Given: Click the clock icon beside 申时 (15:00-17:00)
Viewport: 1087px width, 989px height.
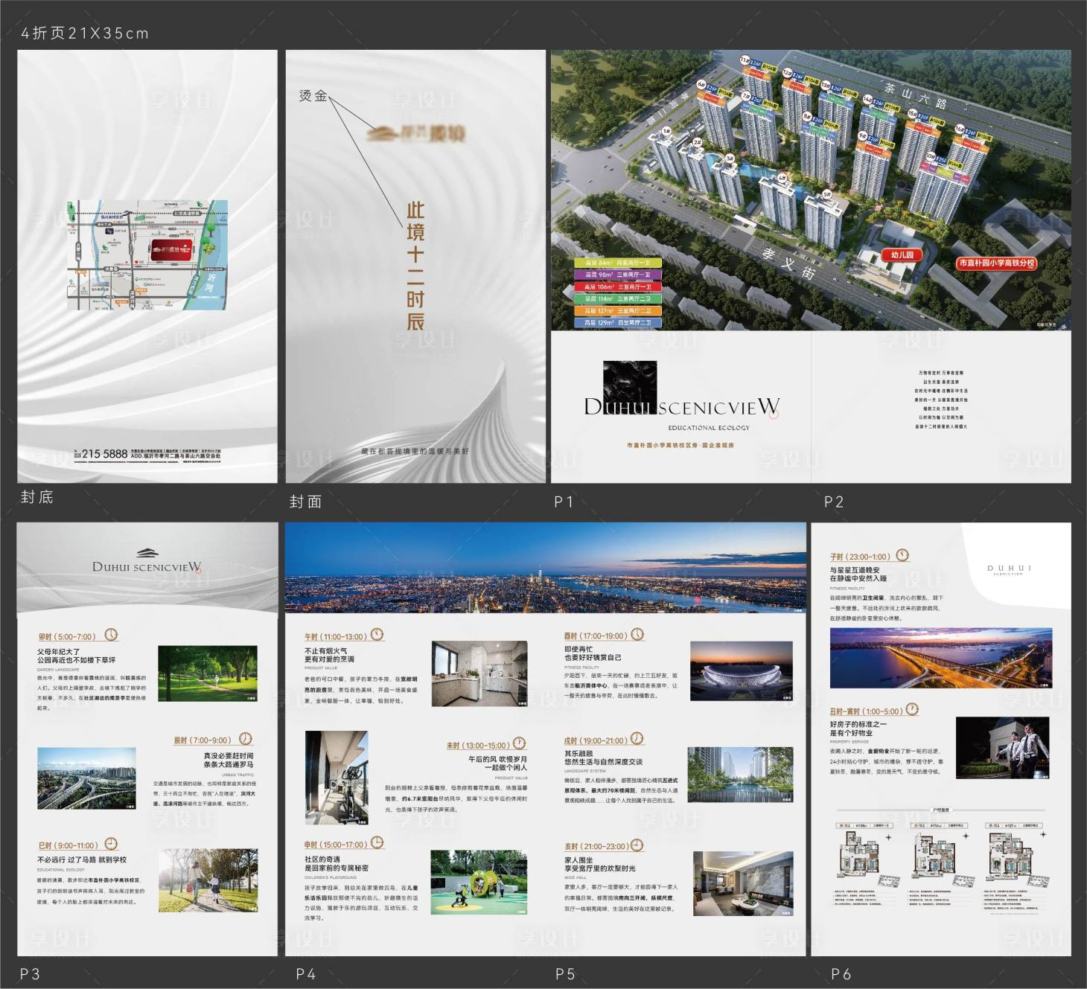Looking at the screenshot, I should [x=377, y=843].
